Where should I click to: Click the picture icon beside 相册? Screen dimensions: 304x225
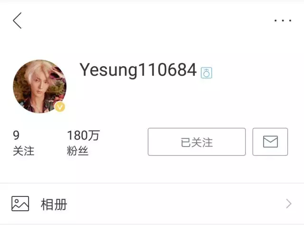coord(20,204)
